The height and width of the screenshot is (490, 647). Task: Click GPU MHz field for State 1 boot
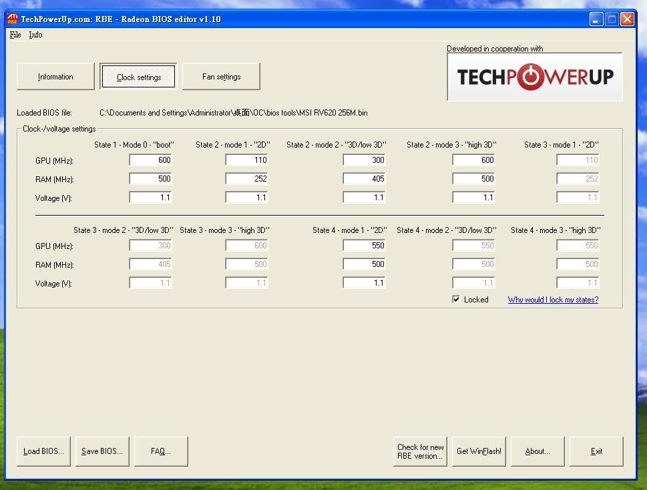[151, 160]
